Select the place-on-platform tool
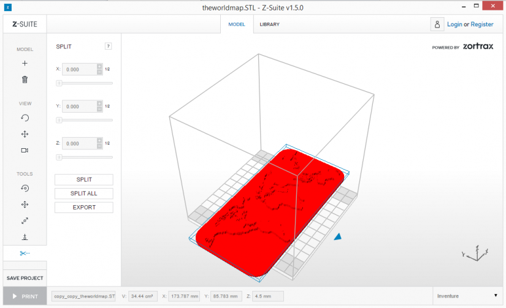This screenshot has width=506, height=308. [25, 237]
